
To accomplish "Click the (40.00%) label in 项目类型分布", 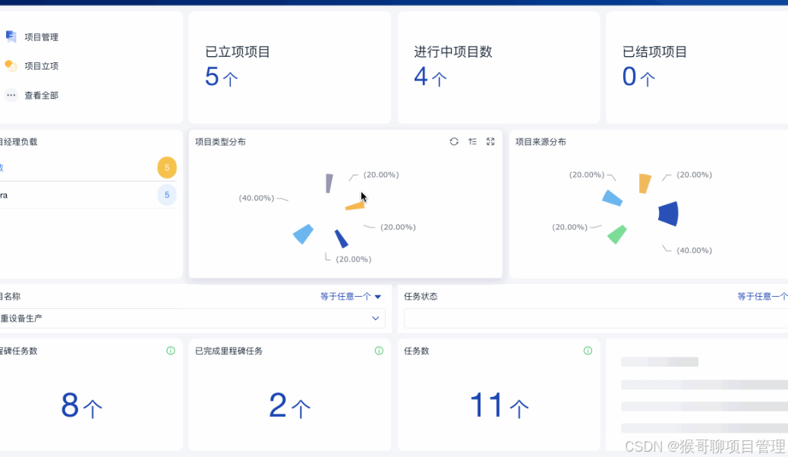I will (x=257, y=198).
